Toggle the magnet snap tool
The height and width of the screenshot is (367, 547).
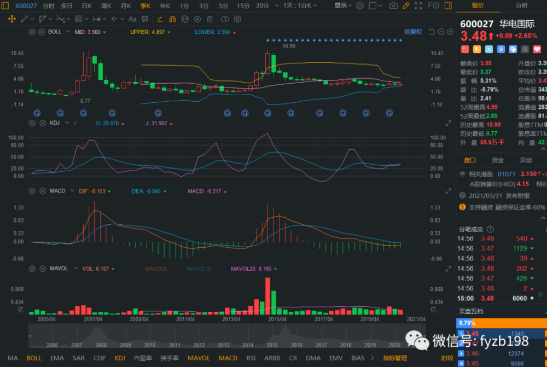pyautogui.click(x=172, y=19)
